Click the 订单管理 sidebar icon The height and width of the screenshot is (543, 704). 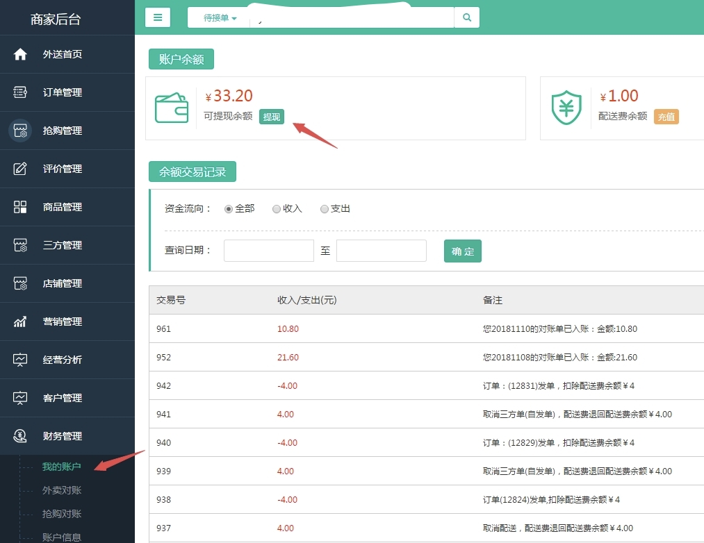pos(20,92)
